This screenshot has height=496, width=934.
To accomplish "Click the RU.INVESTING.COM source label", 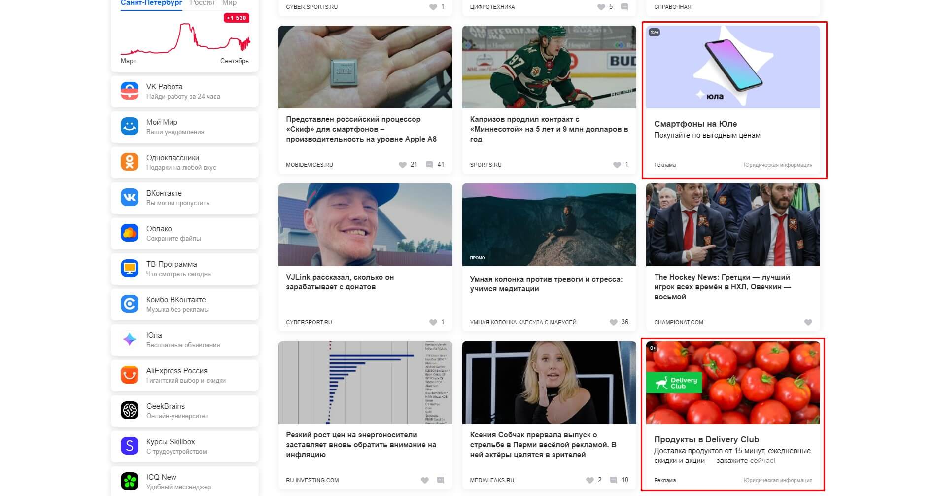I will (x=312, y=480).
